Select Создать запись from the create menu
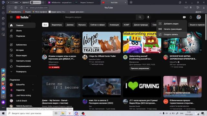This screenshot has height=116, width=207. click(171, 34)
